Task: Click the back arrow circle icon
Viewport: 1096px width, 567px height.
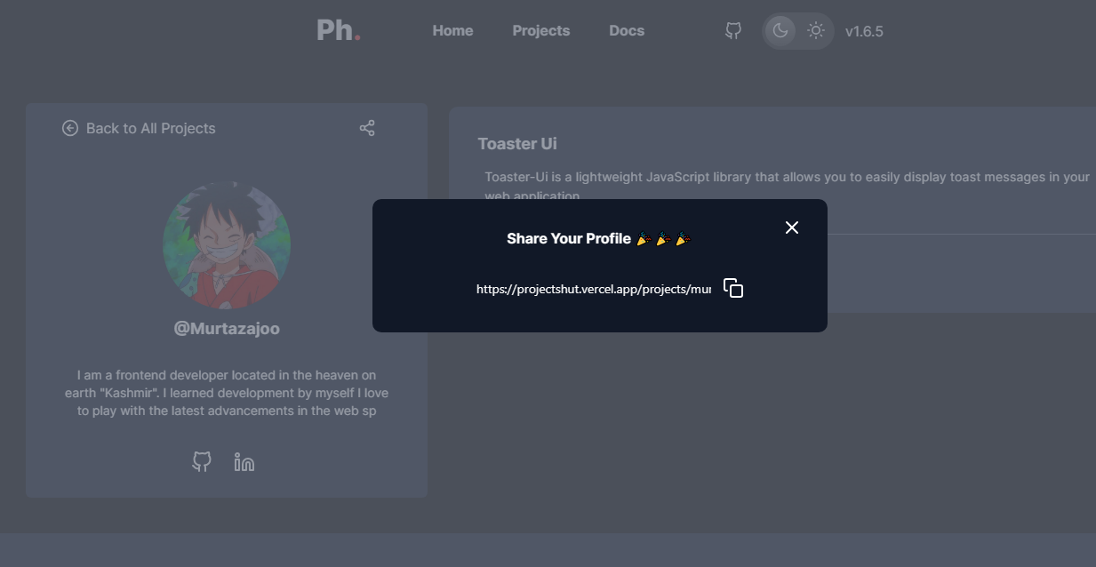Action: 69,127
